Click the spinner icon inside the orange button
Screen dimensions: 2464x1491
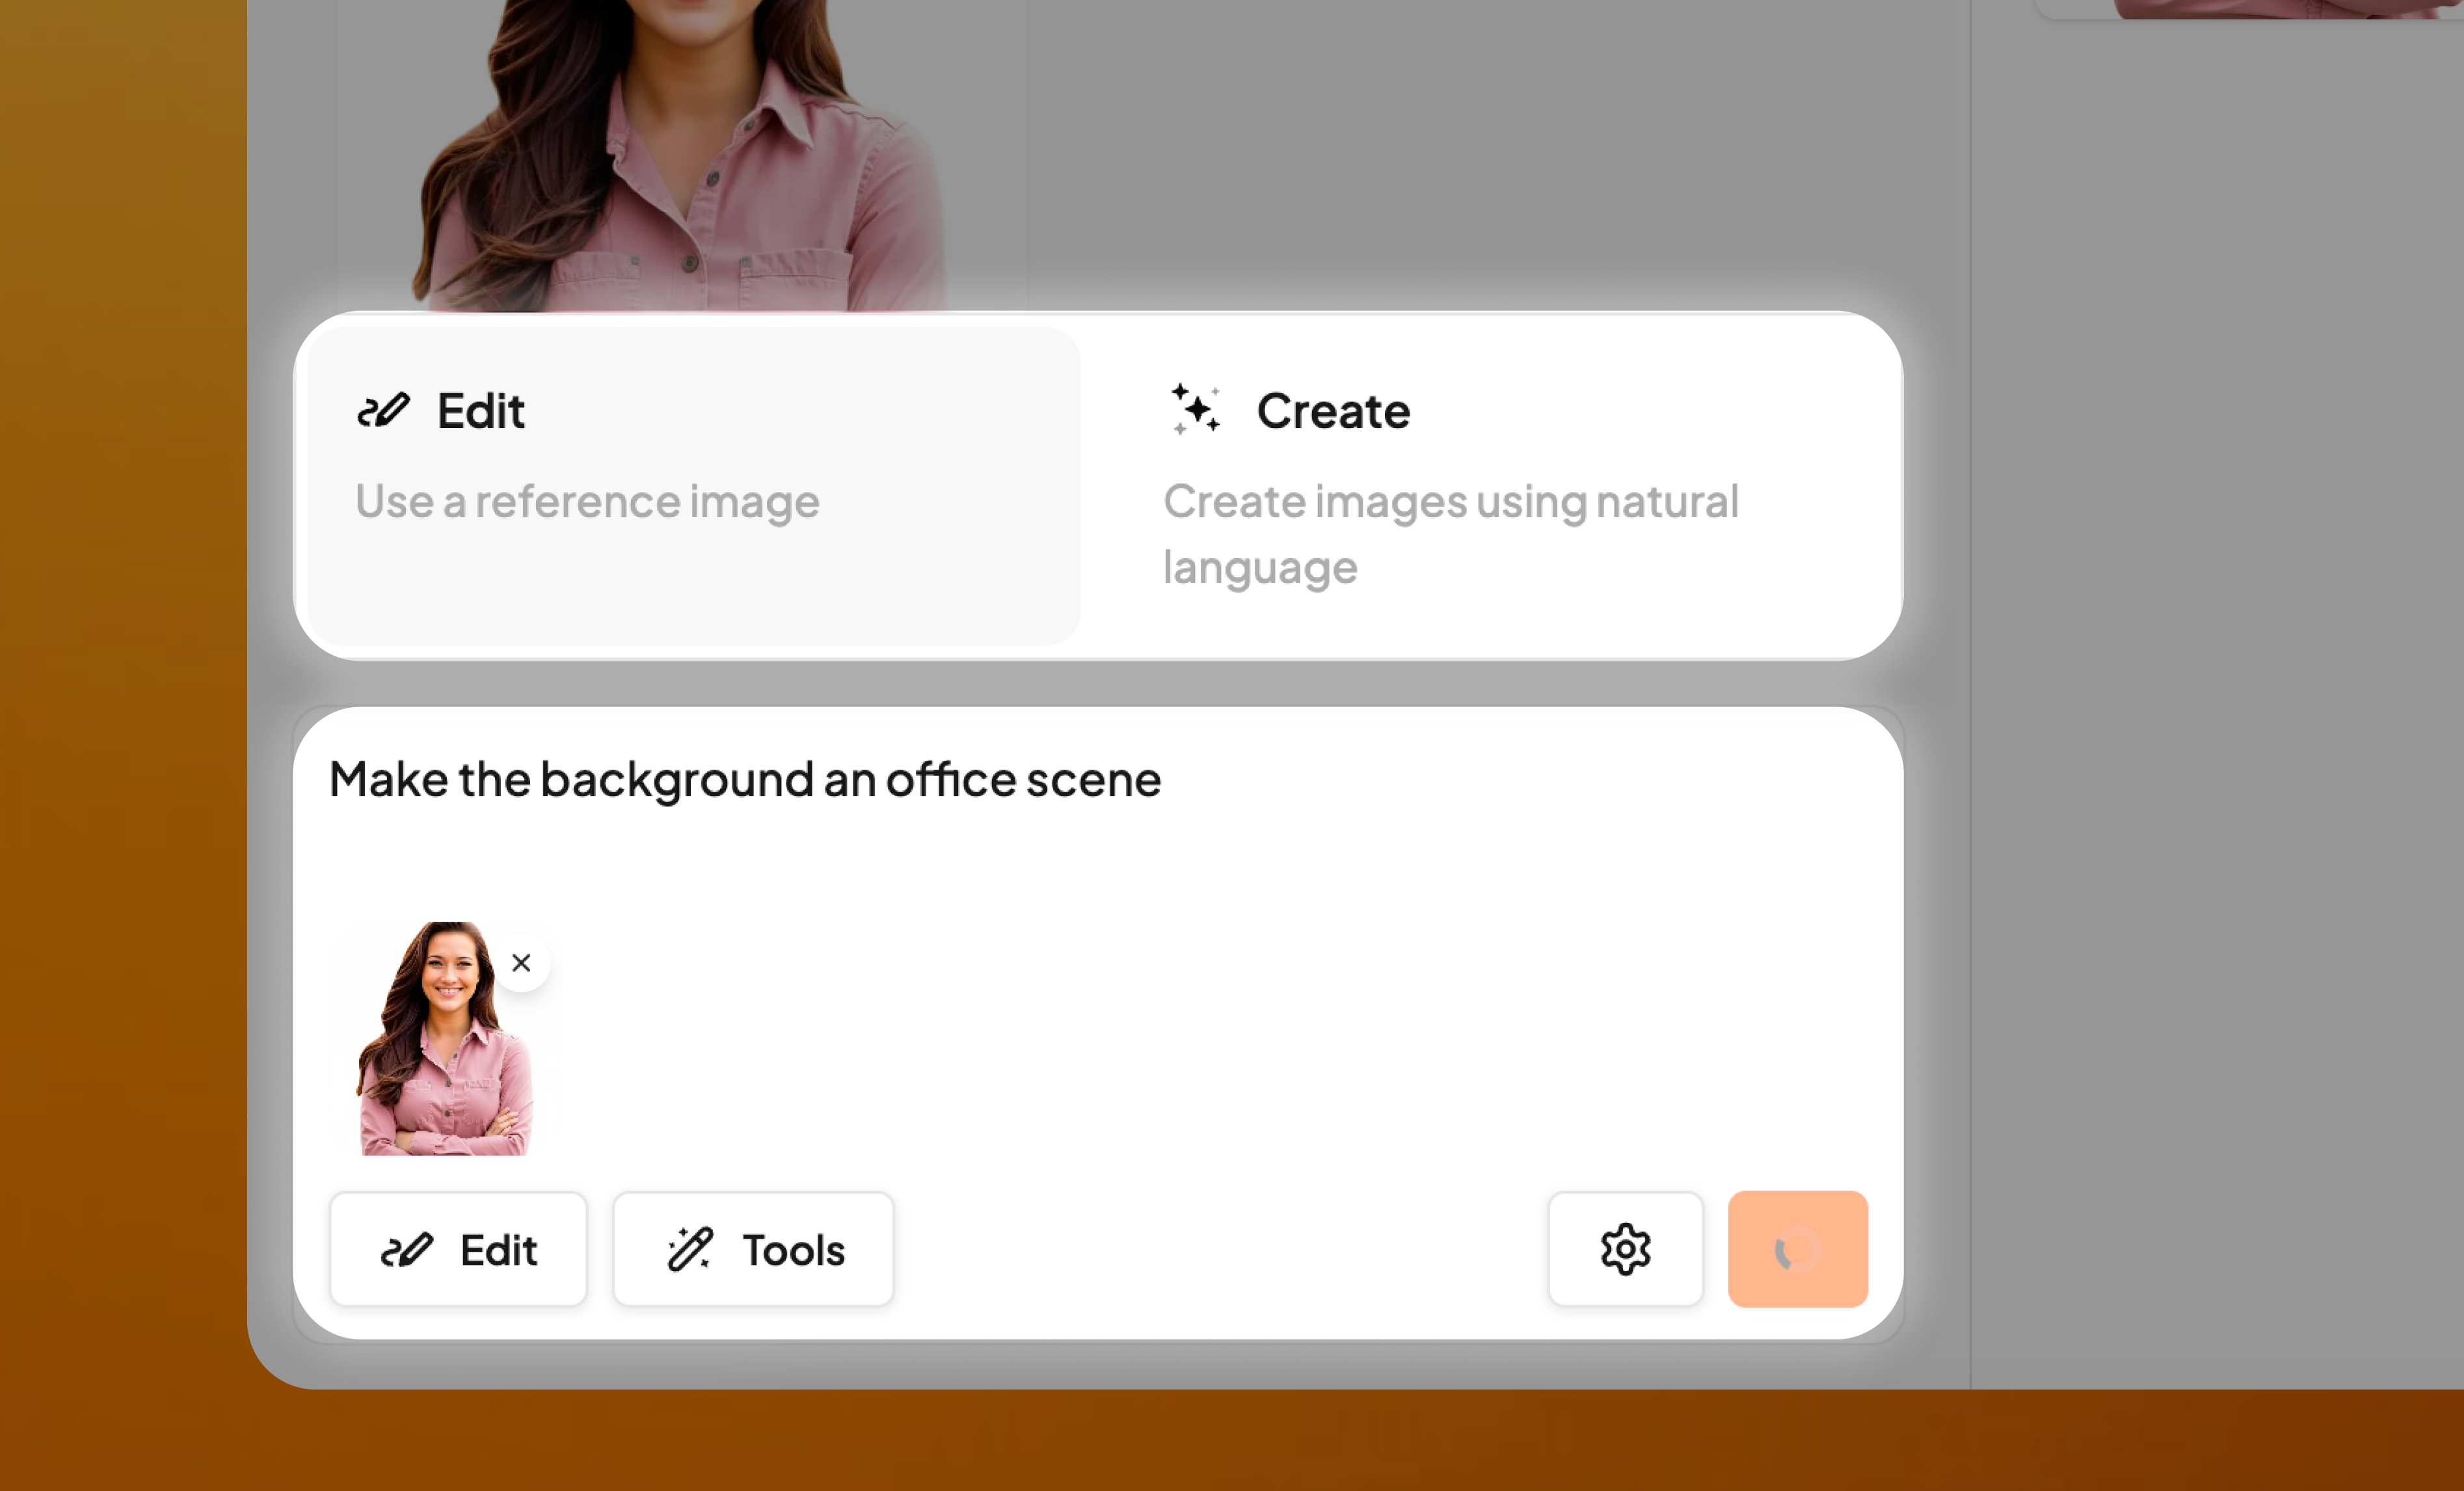(1796, 1250)
